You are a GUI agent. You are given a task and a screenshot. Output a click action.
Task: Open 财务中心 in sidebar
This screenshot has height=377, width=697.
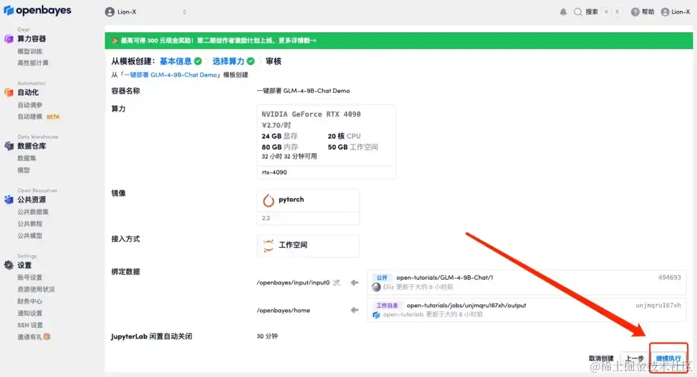(30, 301)
